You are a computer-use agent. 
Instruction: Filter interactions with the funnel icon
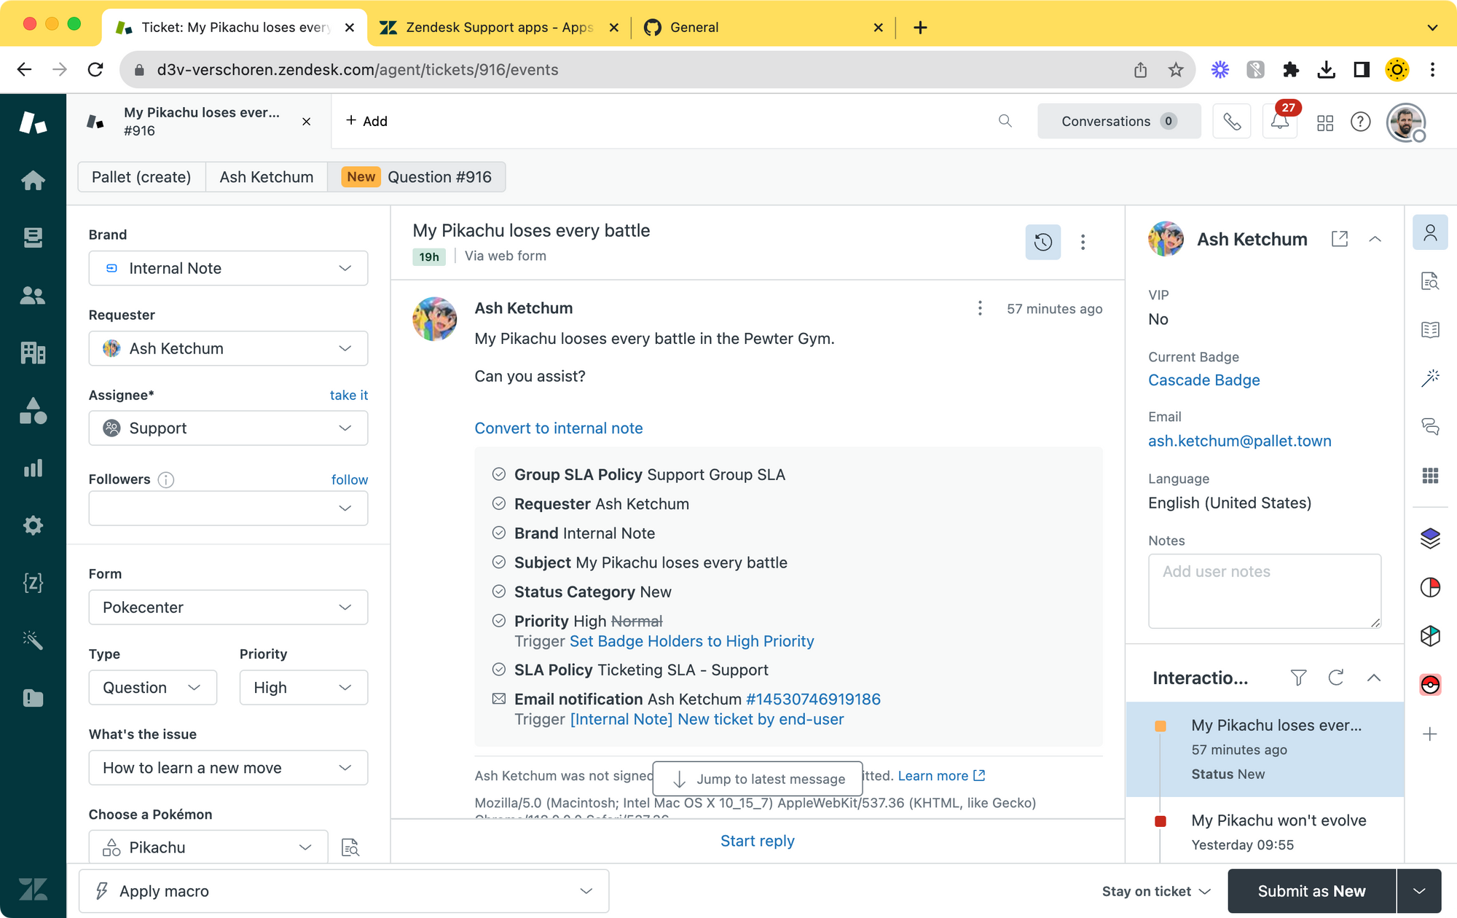point(1298,678)
